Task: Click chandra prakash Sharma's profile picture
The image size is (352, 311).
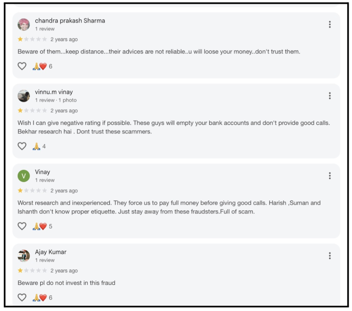Action: point(24,24)
